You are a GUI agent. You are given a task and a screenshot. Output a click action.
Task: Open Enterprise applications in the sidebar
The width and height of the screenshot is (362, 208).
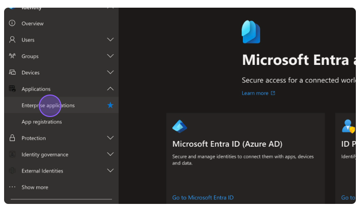click(48, 105)
